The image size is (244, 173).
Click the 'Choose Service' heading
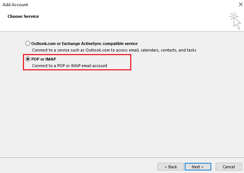point(23,16)
